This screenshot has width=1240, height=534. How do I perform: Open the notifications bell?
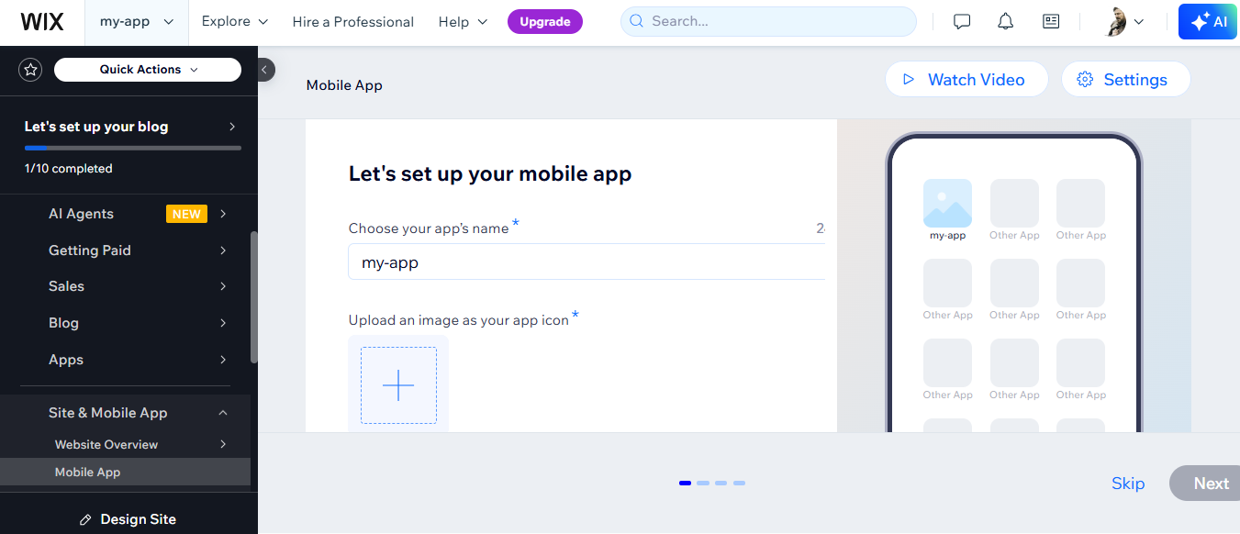click(x=1005, y=22)
